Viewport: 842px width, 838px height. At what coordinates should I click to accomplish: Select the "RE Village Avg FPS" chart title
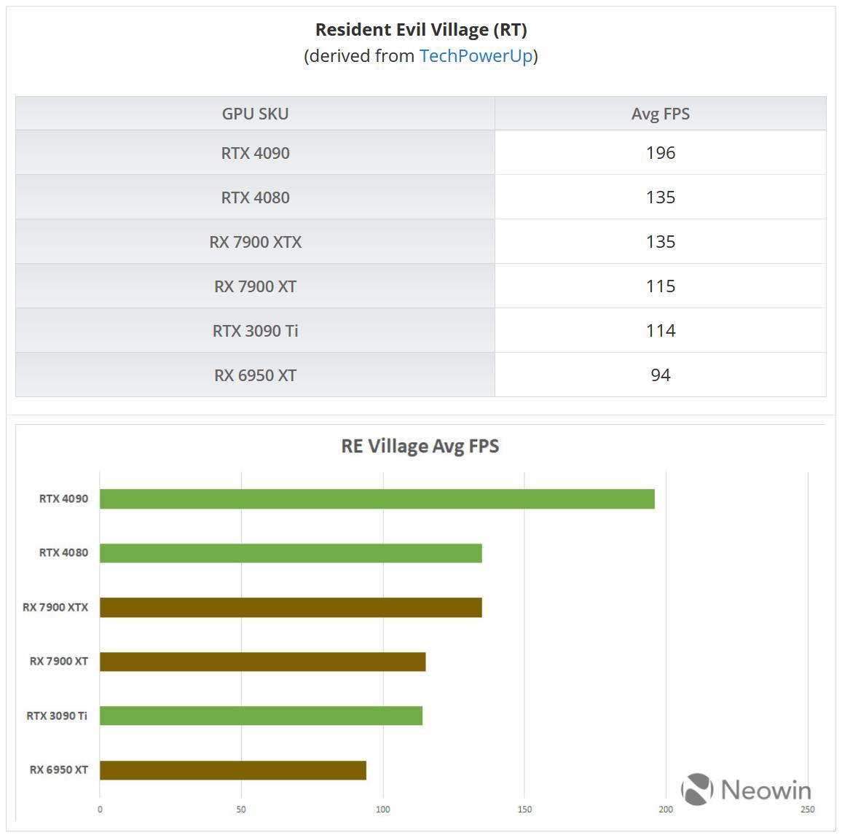point(420,447)
